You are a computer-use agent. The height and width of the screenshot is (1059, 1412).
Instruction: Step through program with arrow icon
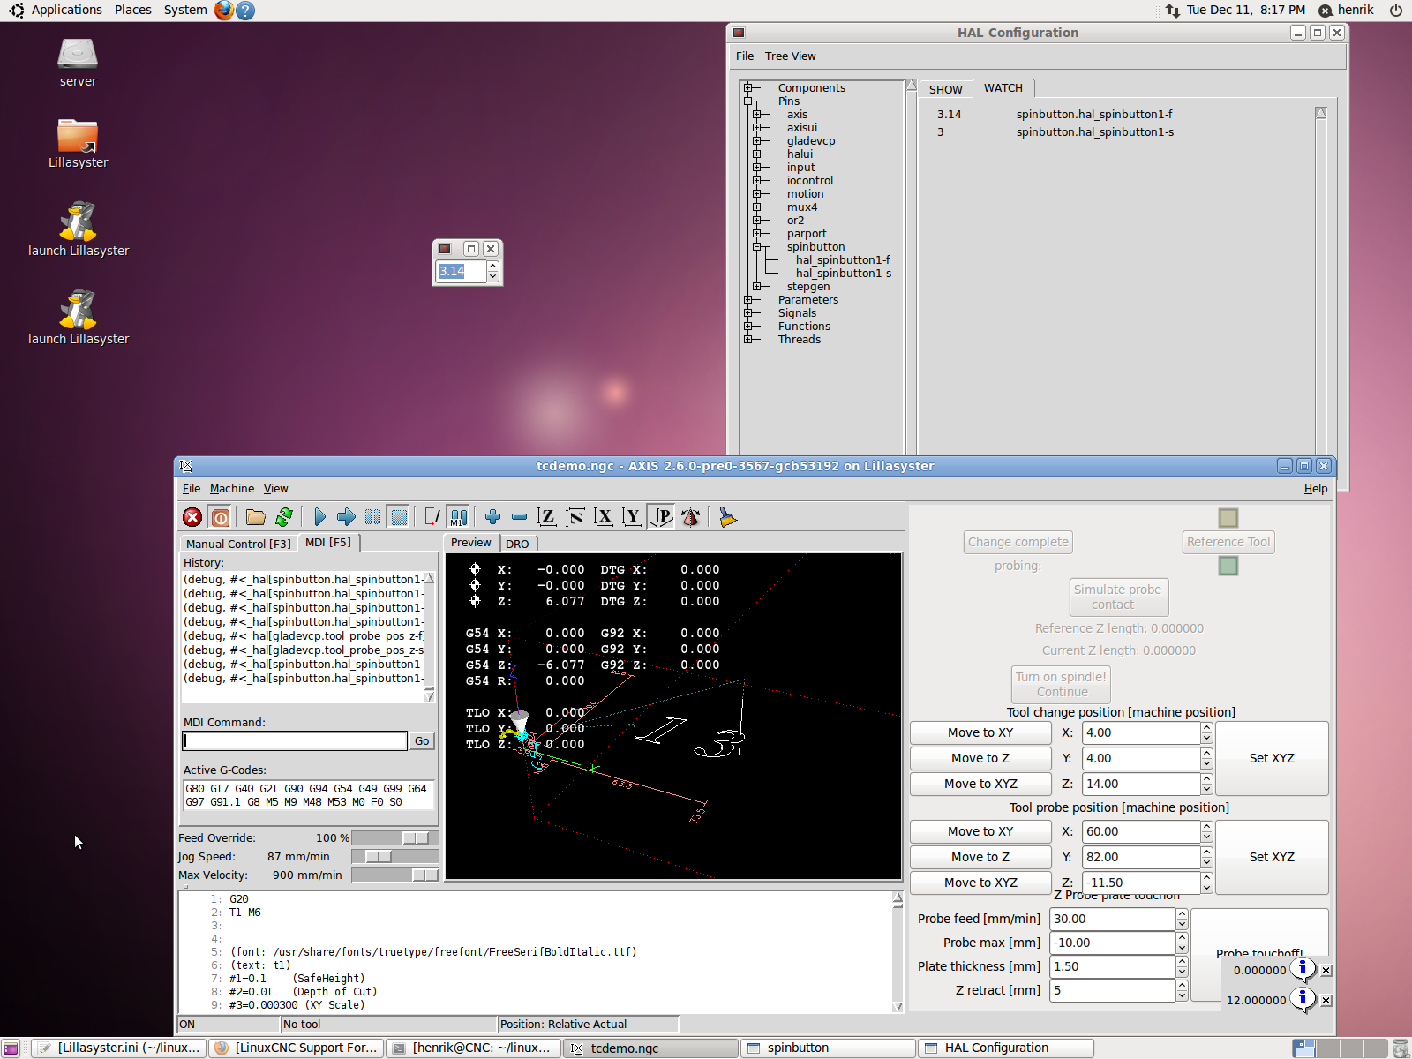click(346, 517)
